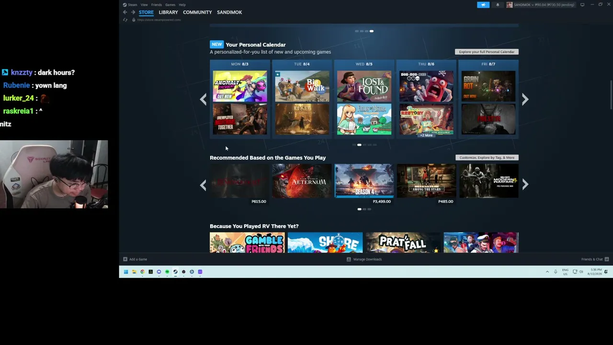Open Discord from the taskbar
This screenshot has width=613, height=345.
coord(159,272)
